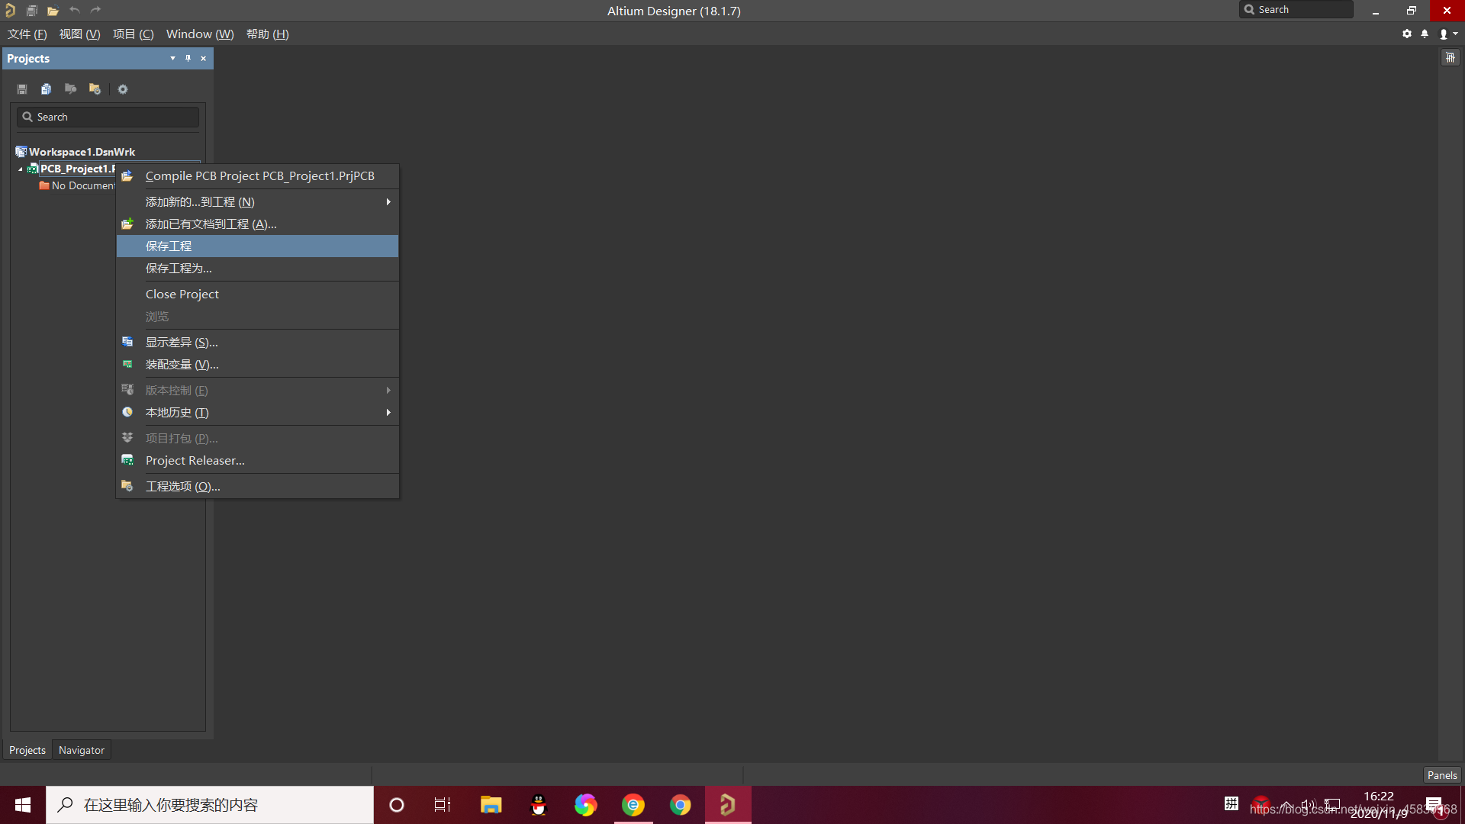Choose 添加已有文档到工程 (A)...
This screenshot has height=824, width=1465.
258,224
